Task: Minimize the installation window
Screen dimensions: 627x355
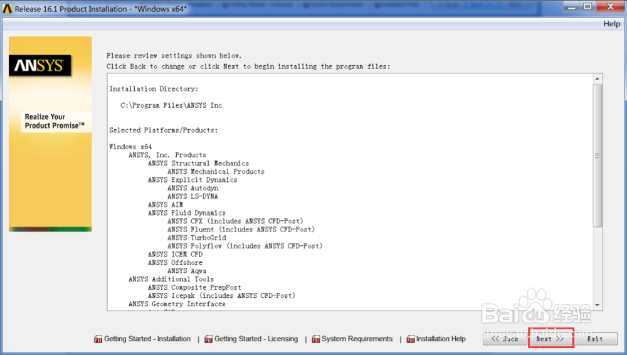Action: pyautogui.click(x=572, y=7)
